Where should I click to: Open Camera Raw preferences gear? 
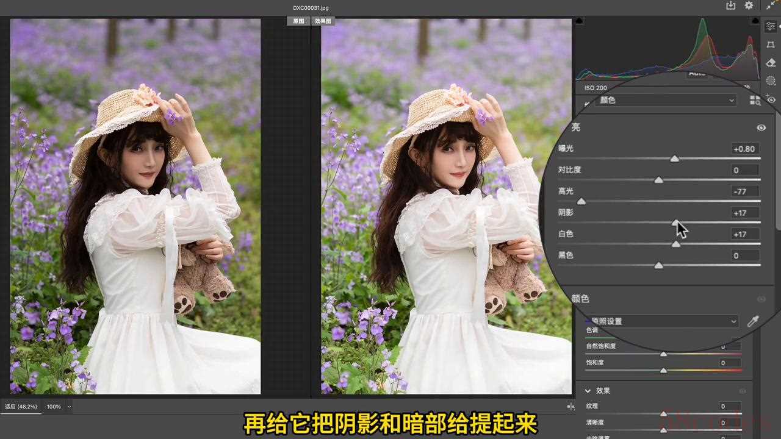[749, 6]
